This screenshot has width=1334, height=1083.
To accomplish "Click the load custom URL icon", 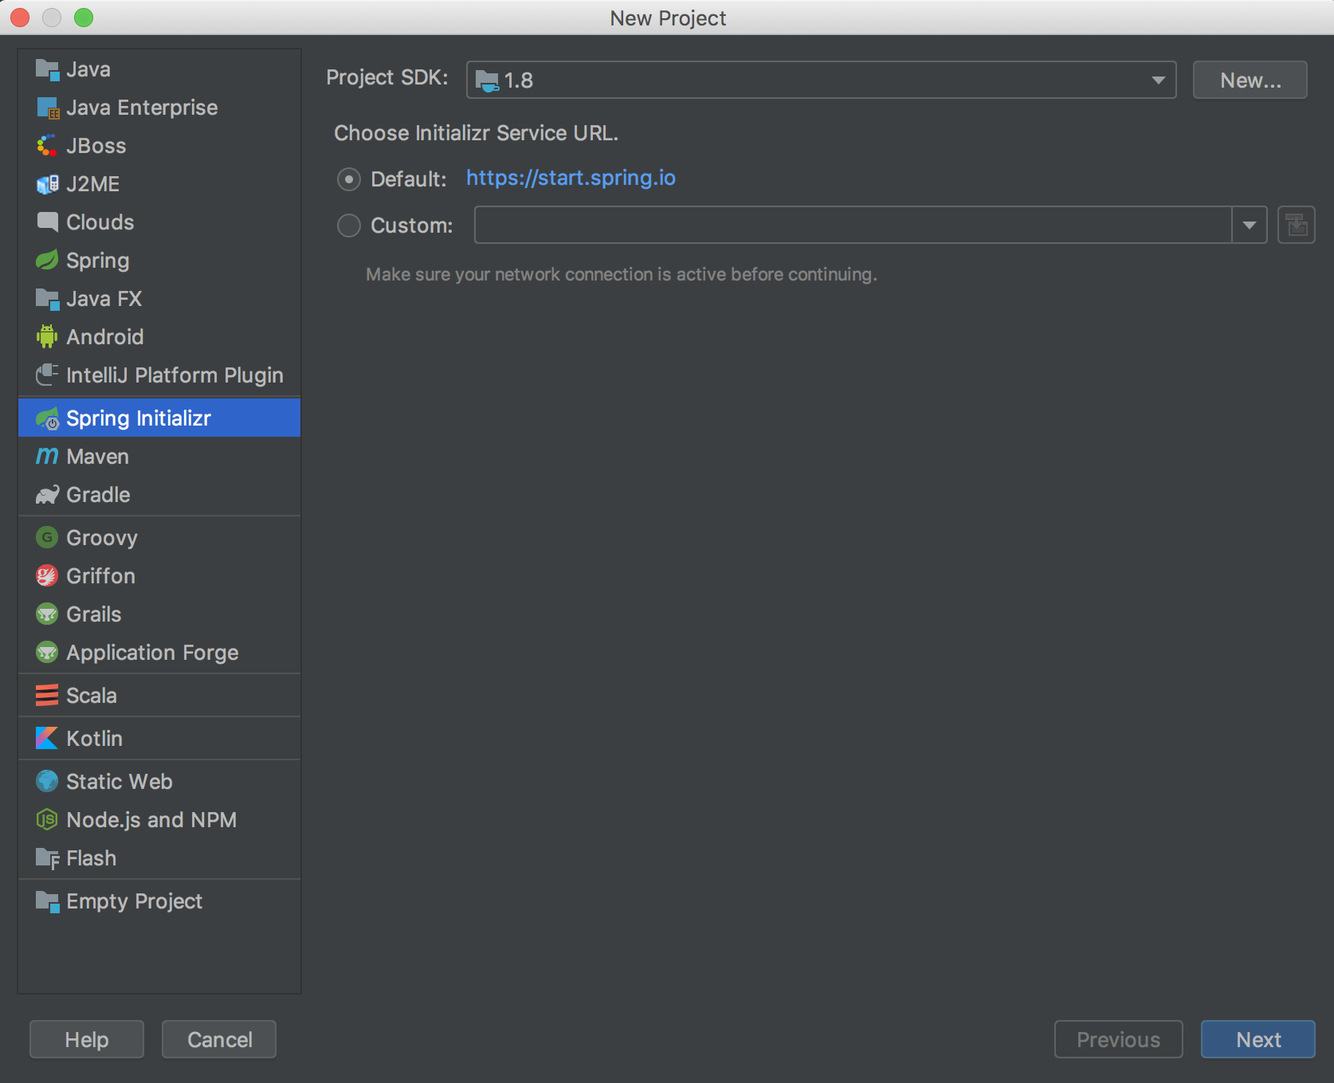I will pyautogui.click(x=1297, y=225).
